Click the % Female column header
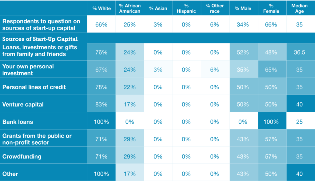Viewport: 315px width, 181px height. pos(271,8)
